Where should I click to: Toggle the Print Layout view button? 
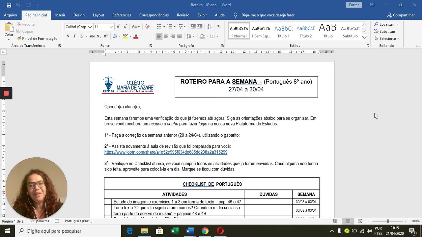(x=348, y=221)
